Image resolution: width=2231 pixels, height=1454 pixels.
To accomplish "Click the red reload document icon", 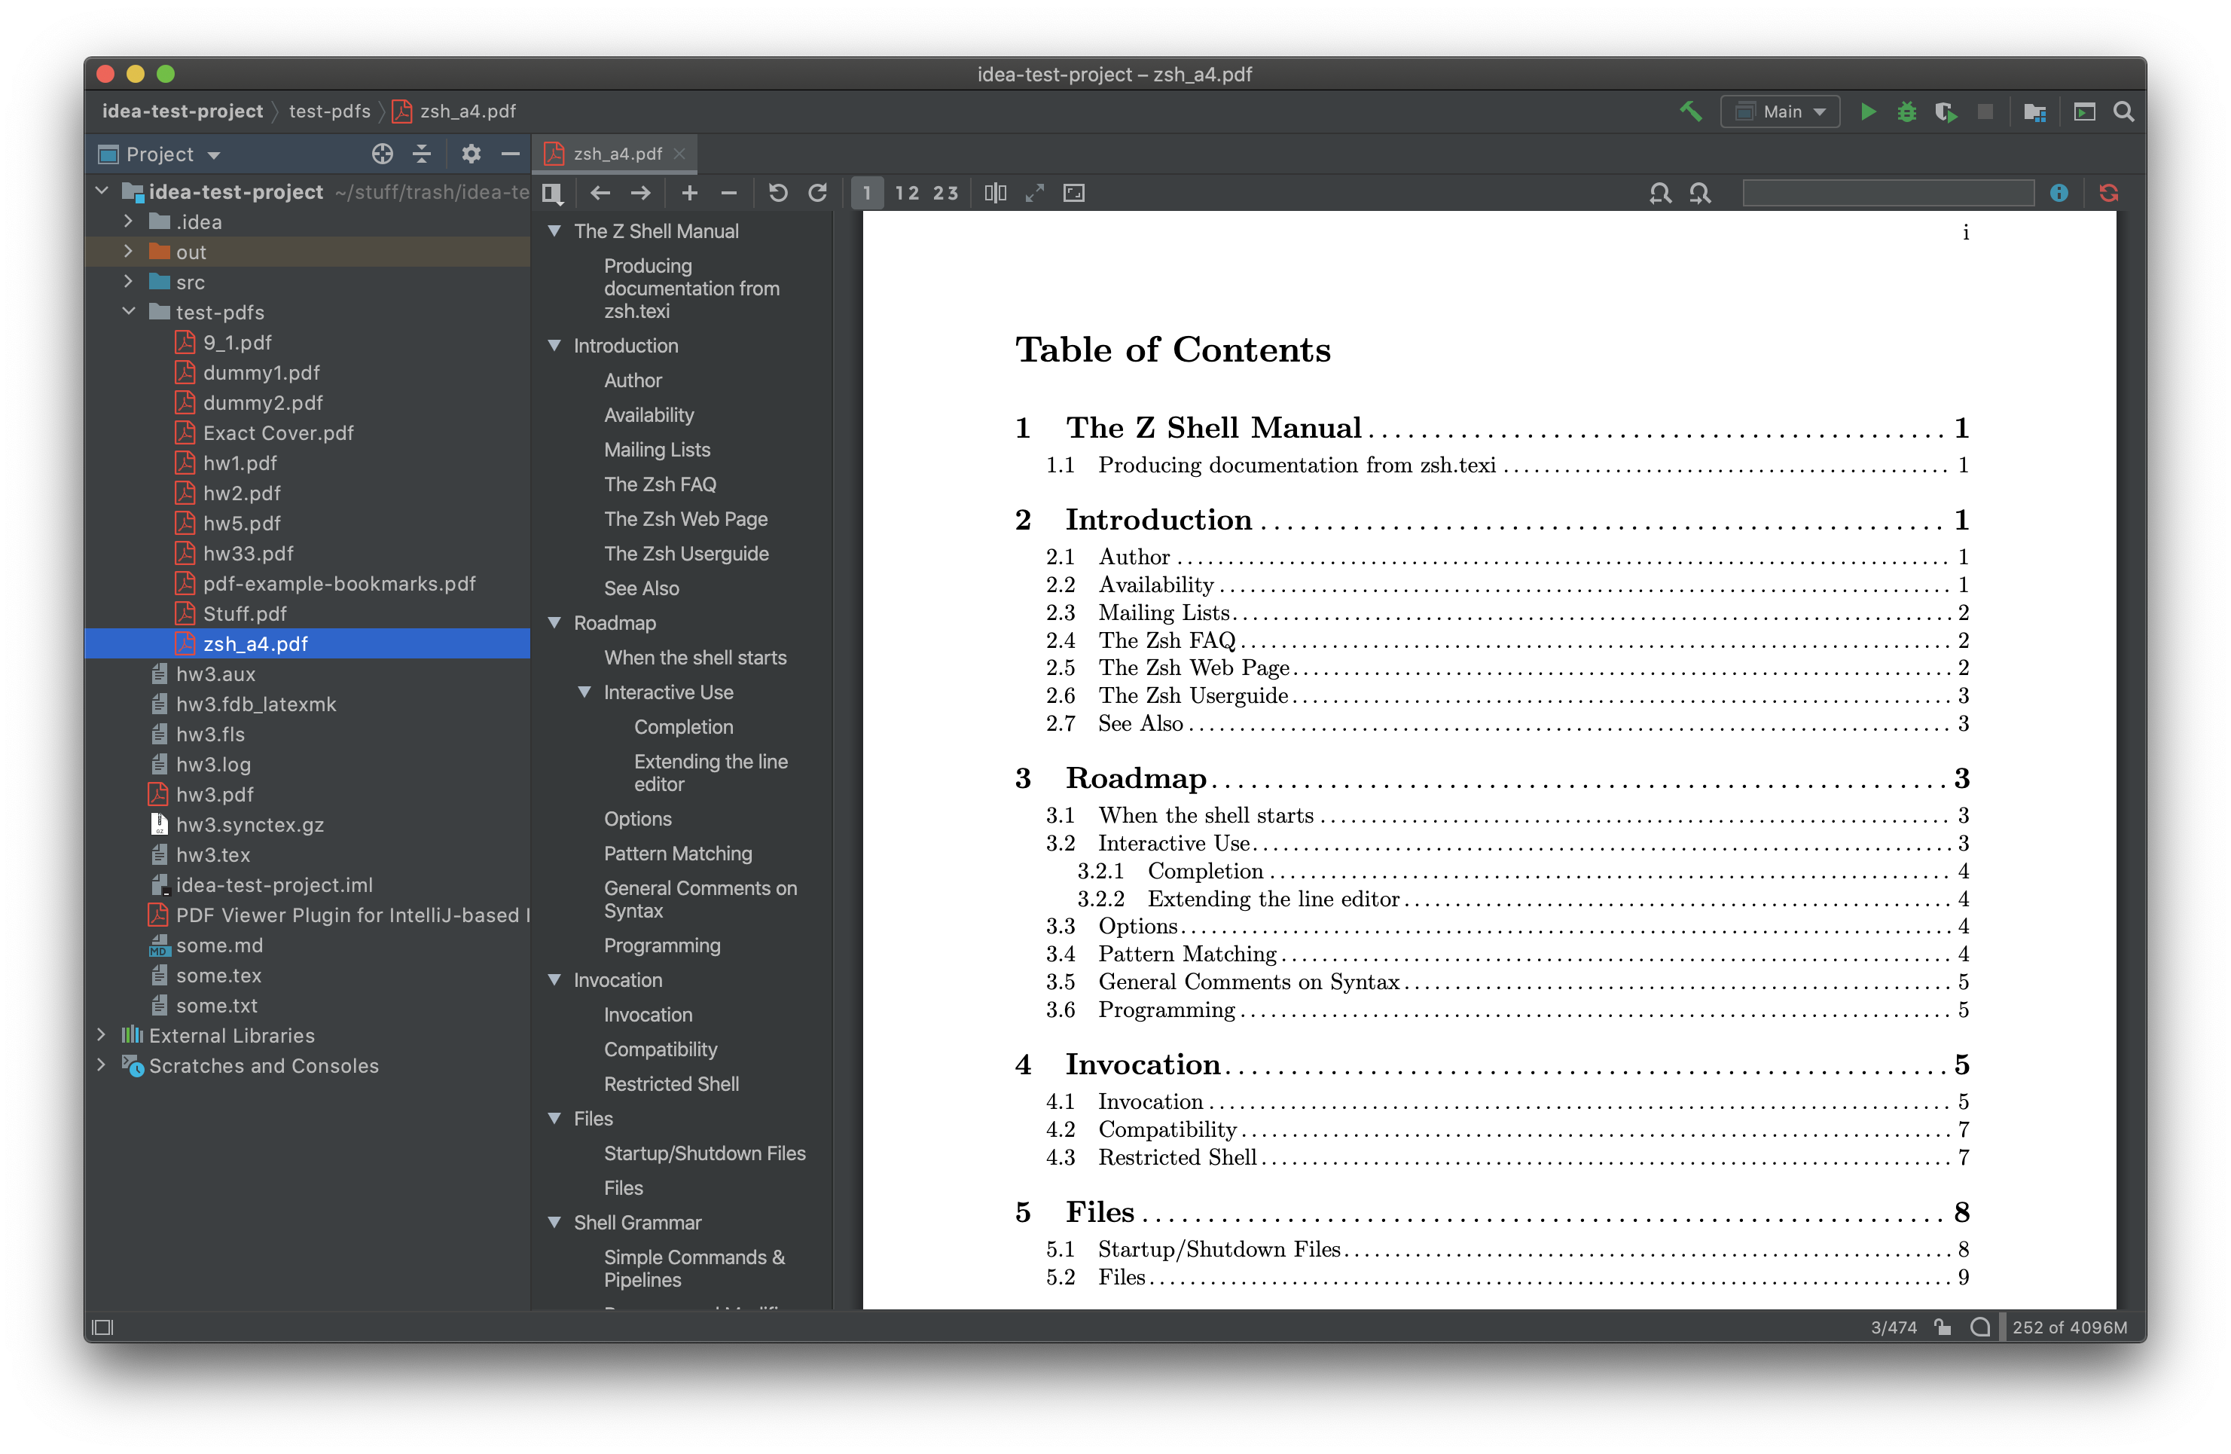I will [x=2108, y=193].
